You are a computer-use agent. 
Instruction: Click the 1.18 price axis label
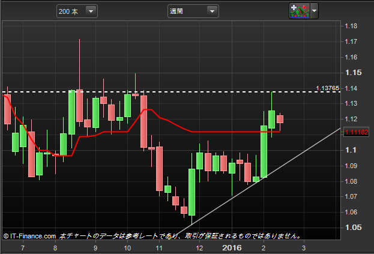point(351,26)
